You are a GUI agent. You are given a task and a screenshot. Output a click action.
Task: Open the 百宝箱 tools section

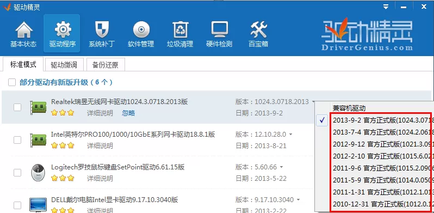258,34
